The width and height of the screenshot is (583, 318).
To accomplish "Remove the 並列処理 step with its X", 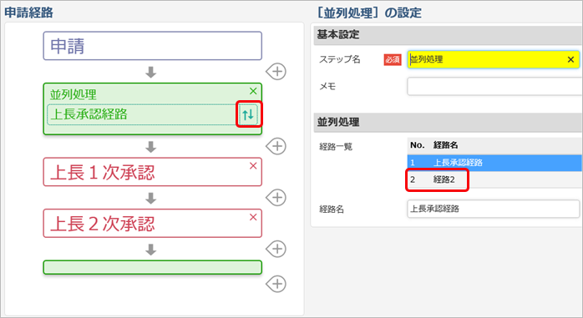I will tap(253, 91).
